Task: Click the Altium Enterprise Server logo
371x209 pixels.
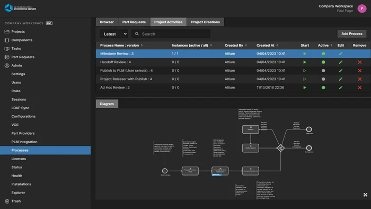Action: pyautogui.click(x=20, y=8)
